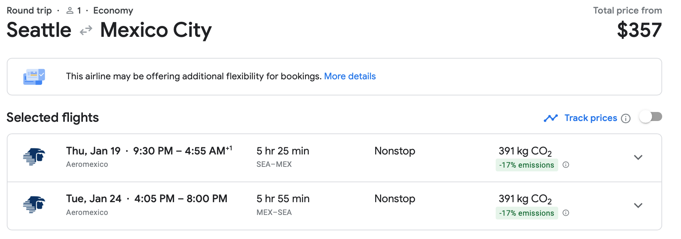Open the More details flexibility link
Screen dimensions: 681x239
tap(350, 76)
